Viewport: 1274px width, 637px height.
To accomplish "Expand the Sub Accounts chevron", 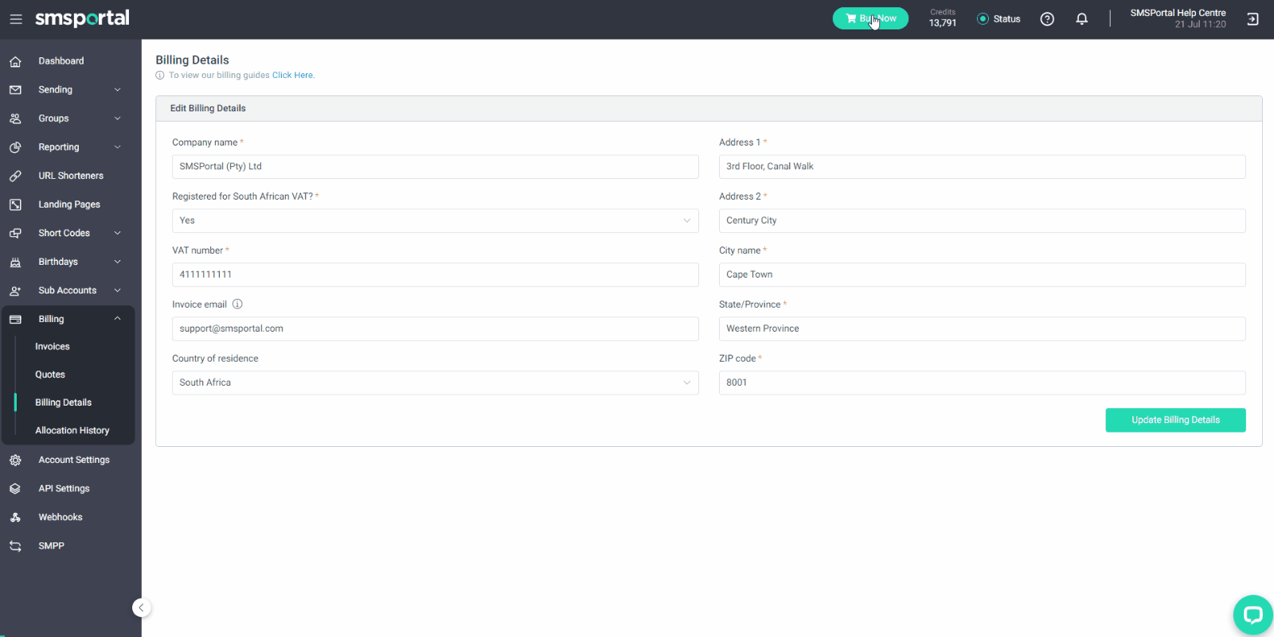I will click(x=118, y=290).
